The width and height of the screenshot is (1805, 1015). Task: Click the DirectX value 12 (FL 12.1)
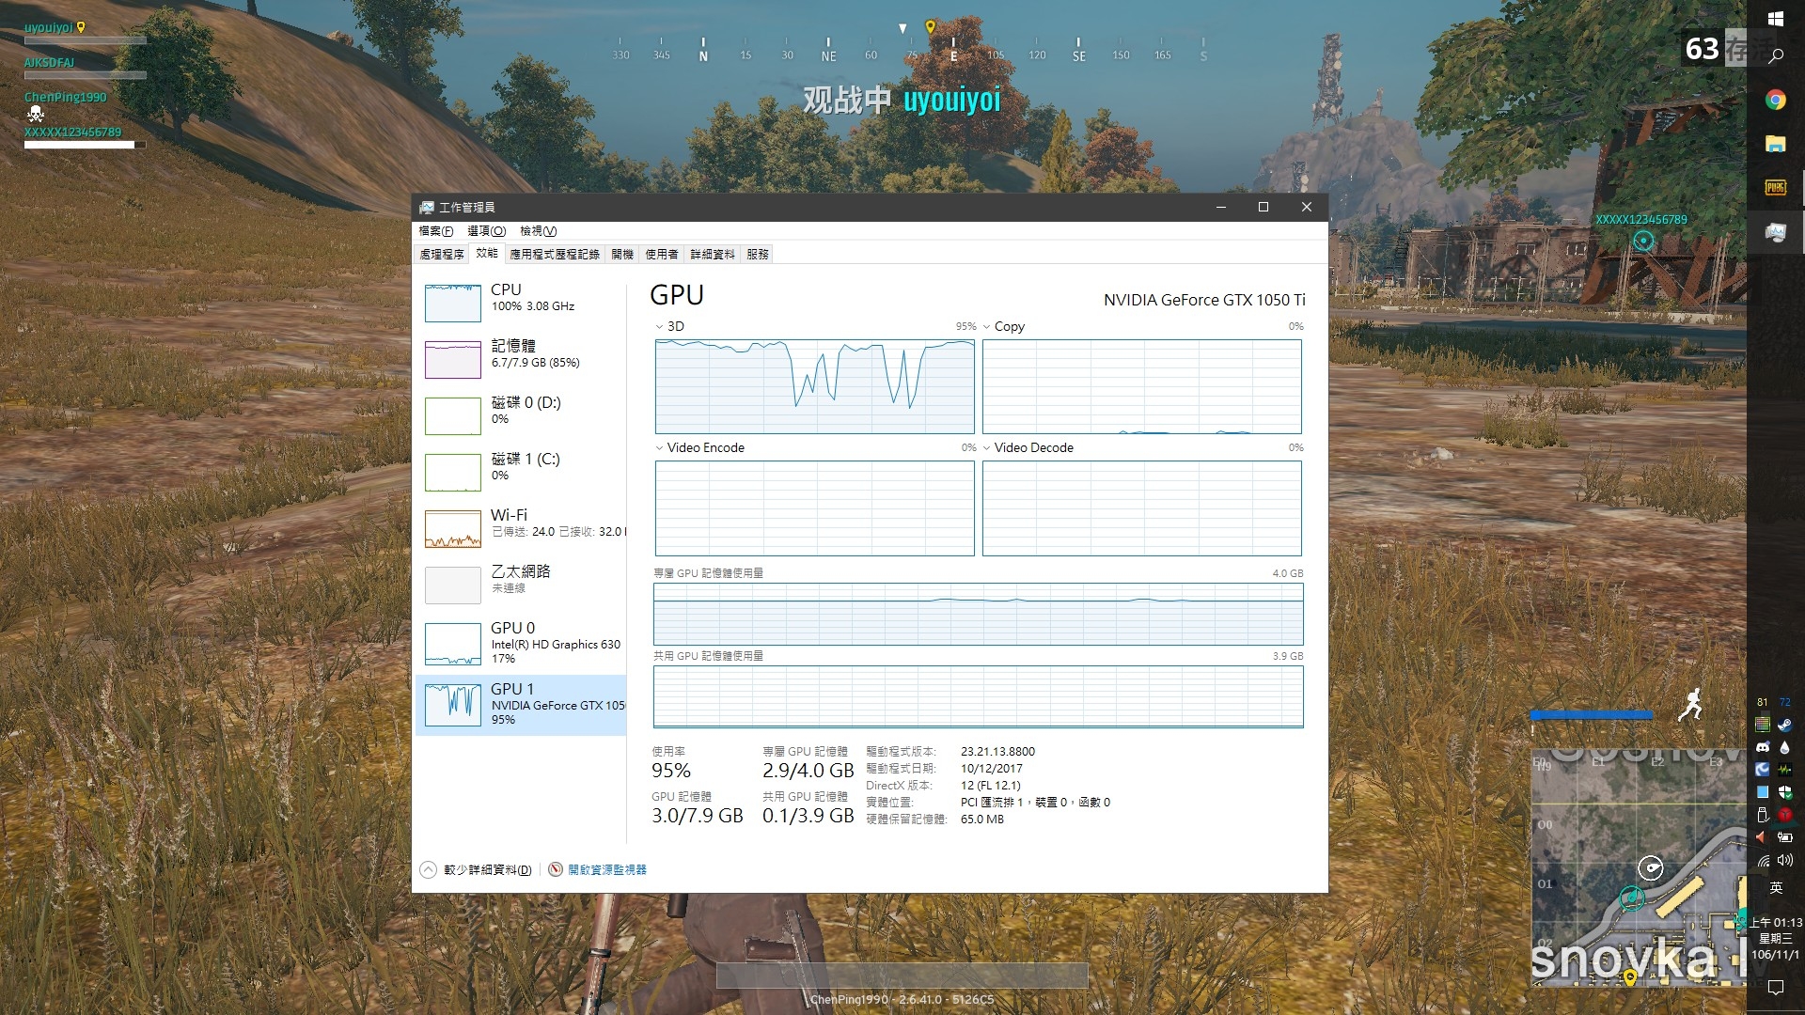990,786
